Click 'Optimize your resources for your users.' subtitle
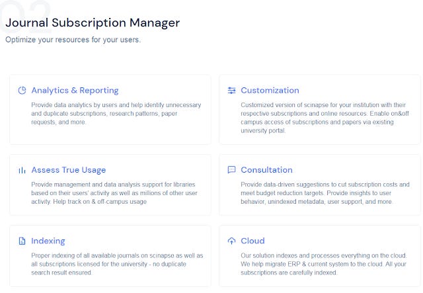Screen dimensions: 423x293 click(73, 40)
